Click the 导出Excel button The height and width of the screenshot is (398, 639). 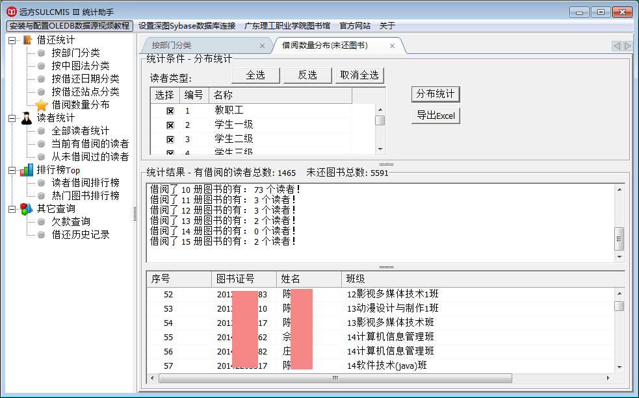tap(436, 116)
